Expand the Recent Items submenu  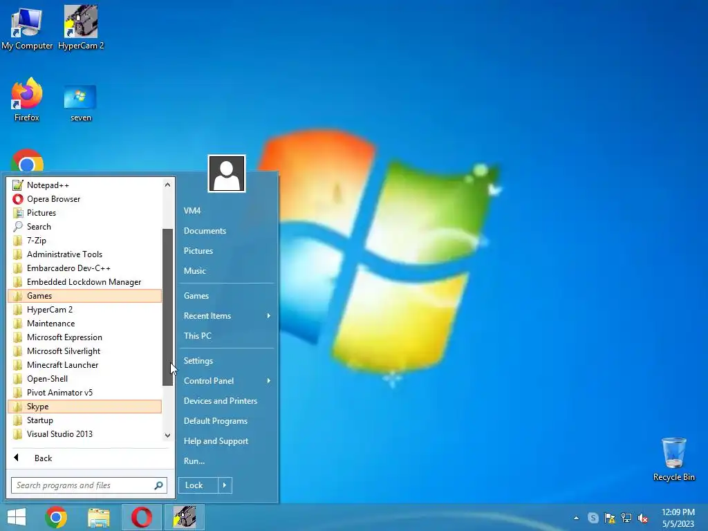227,316
